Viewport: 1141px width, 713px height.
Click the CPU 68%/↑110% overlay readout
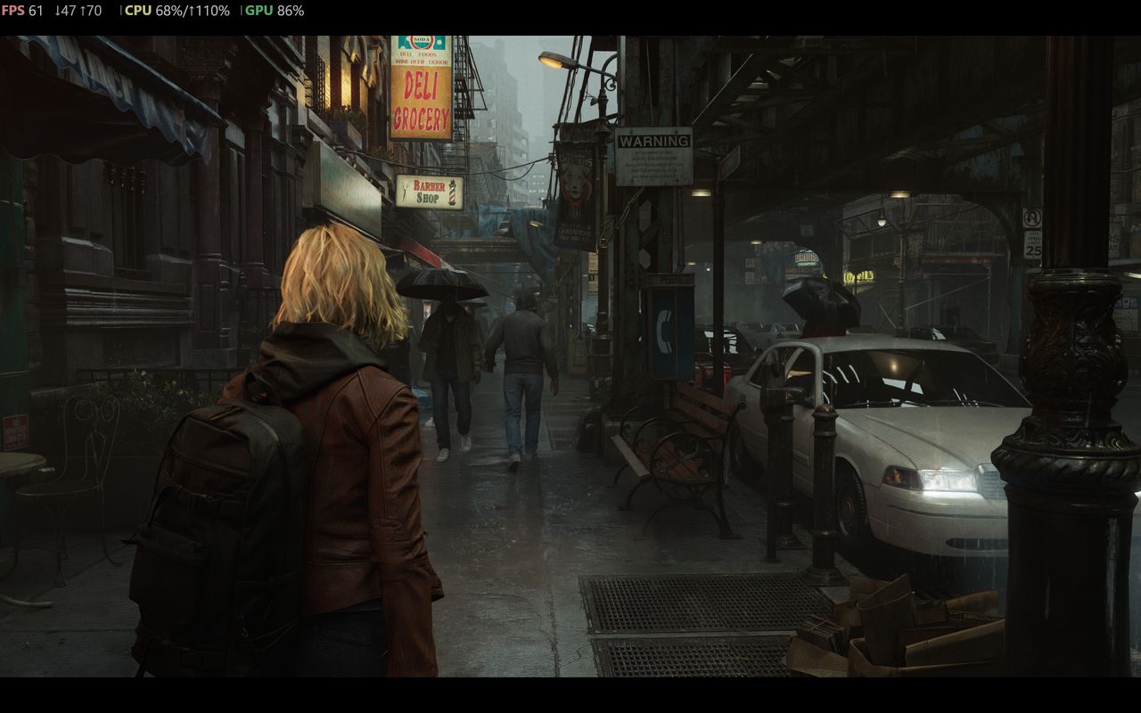pyautogui.click(x=176, y=11)
